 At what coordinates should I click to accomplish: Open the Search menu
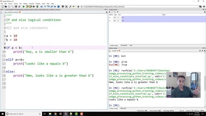(10, 4)
